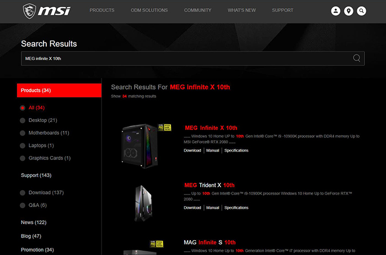The image size is (386, 255).
Task: Open MEG Infinite X 10th result title
Action: click(x=211, y=127)
